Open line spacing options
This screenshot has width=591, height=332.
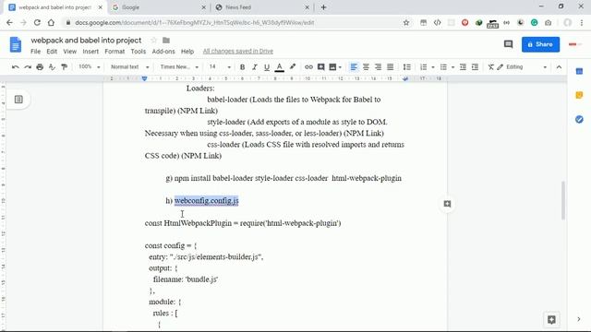[406, 67]
